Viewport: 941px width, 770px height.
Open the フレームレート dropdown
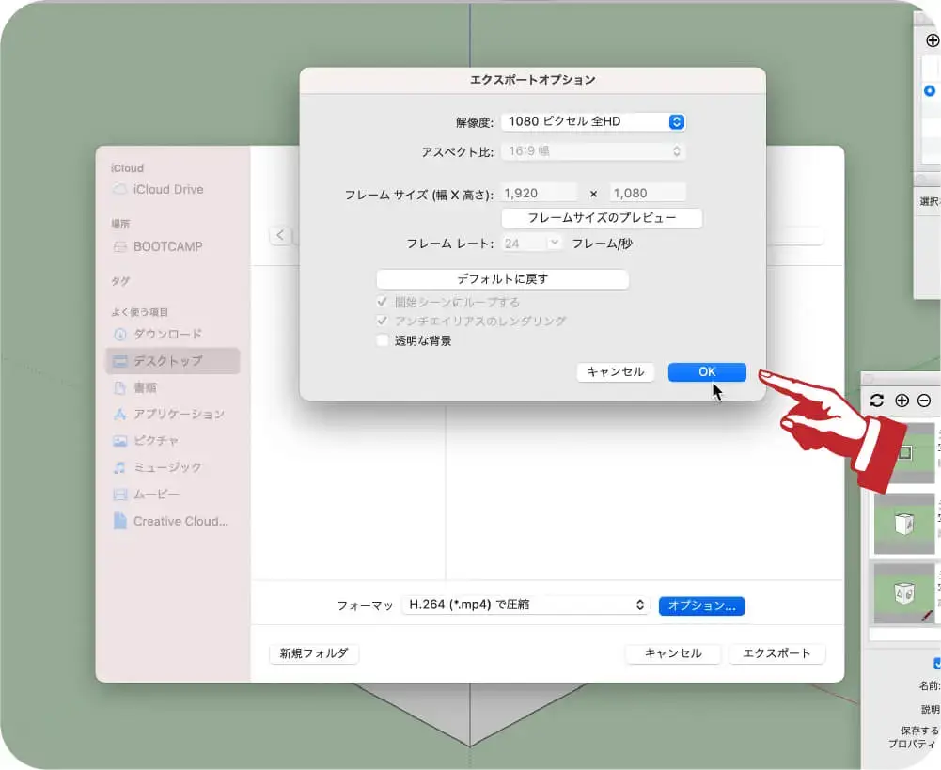pos(531,242)
